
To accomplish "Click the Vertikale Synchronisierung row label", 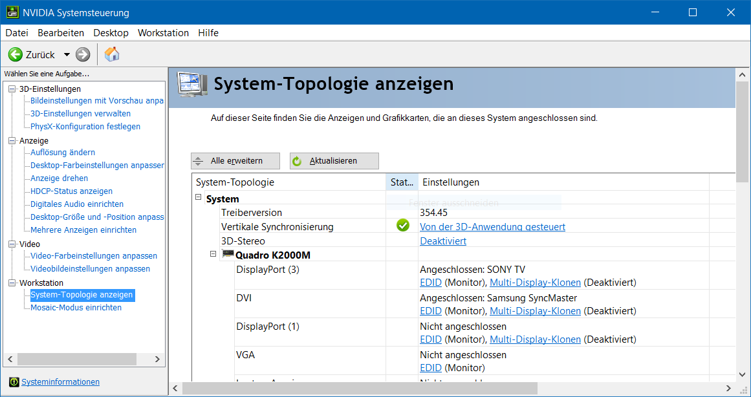I will [x=278, y=226].
